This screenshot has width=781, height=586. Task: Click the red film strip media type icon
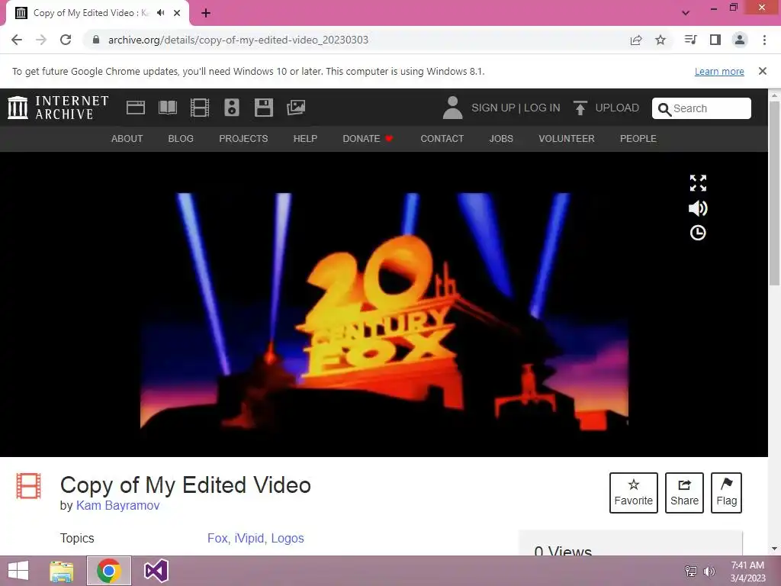coord(28,486)
